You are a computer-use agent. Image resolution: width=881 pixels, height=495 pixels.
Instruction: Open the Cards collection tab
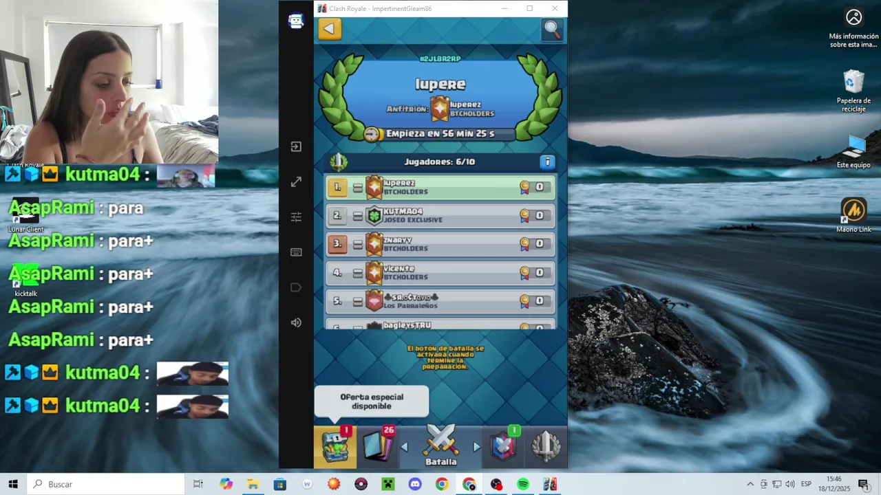378,447
